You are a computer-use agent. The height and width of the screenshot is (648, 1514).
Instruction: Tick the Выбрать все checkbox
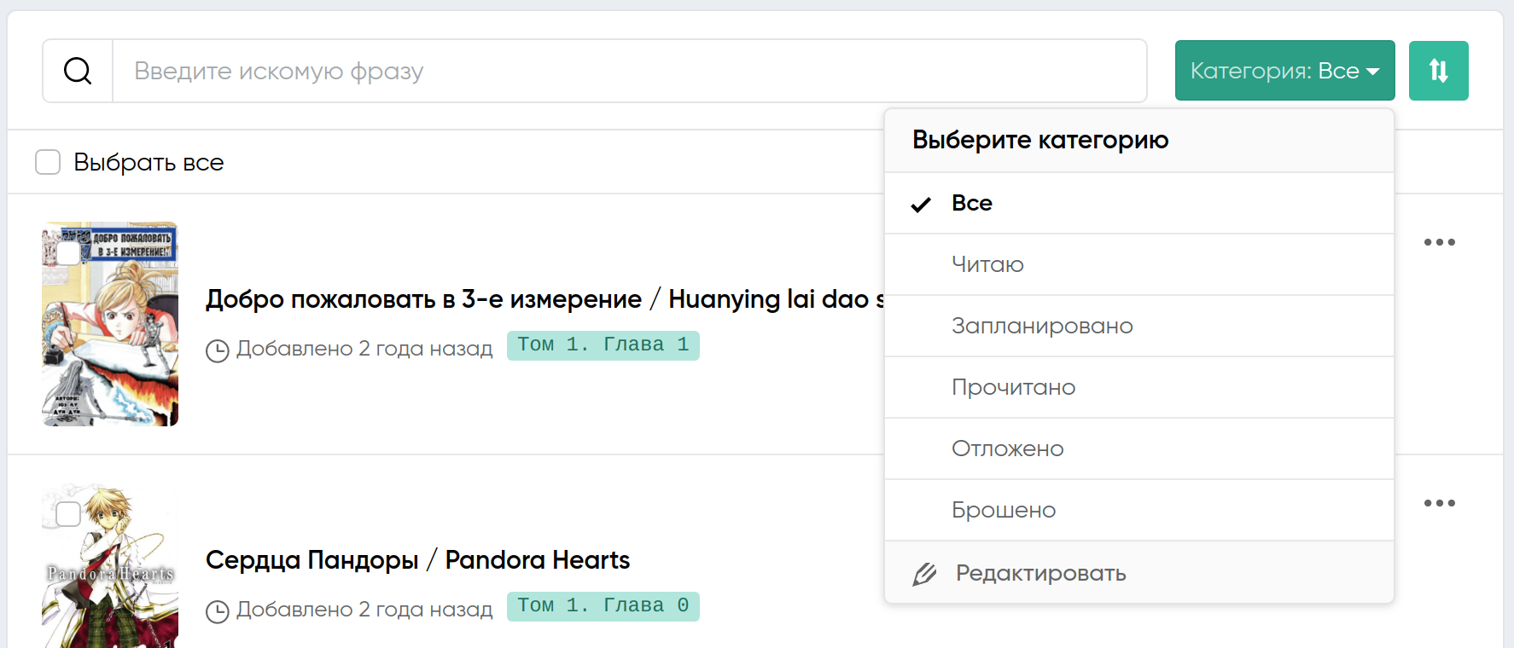pos(48,162)
